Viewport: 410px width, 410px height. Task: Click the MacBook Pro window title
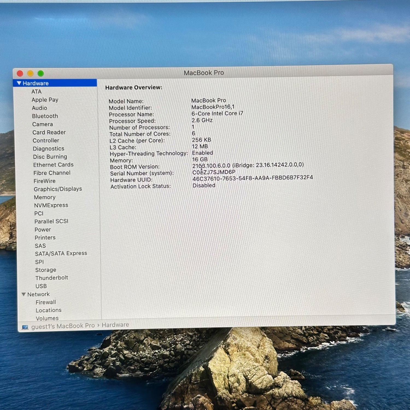click(x=204, y=73)
